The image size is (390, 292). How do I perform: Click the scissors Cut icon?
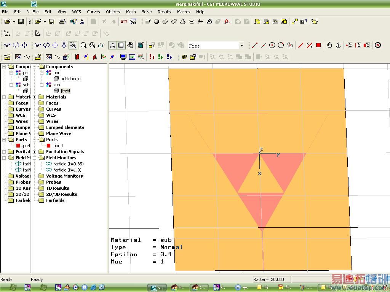[82, 22]
